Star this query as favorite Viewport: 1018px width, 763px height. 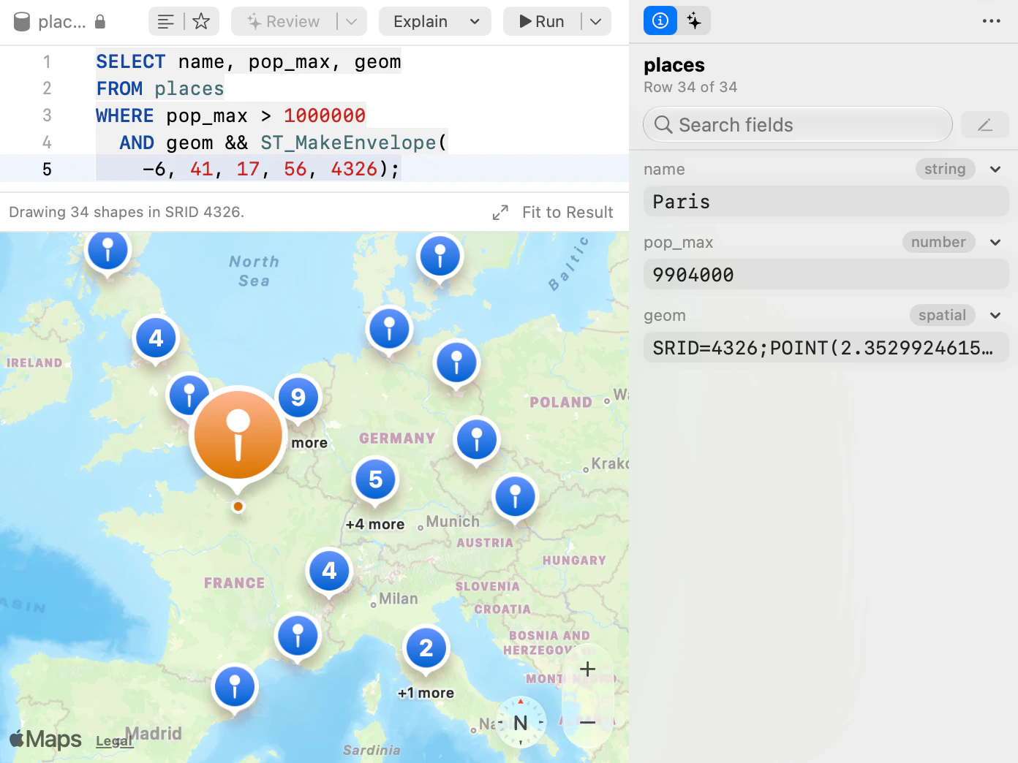[201, 22]
